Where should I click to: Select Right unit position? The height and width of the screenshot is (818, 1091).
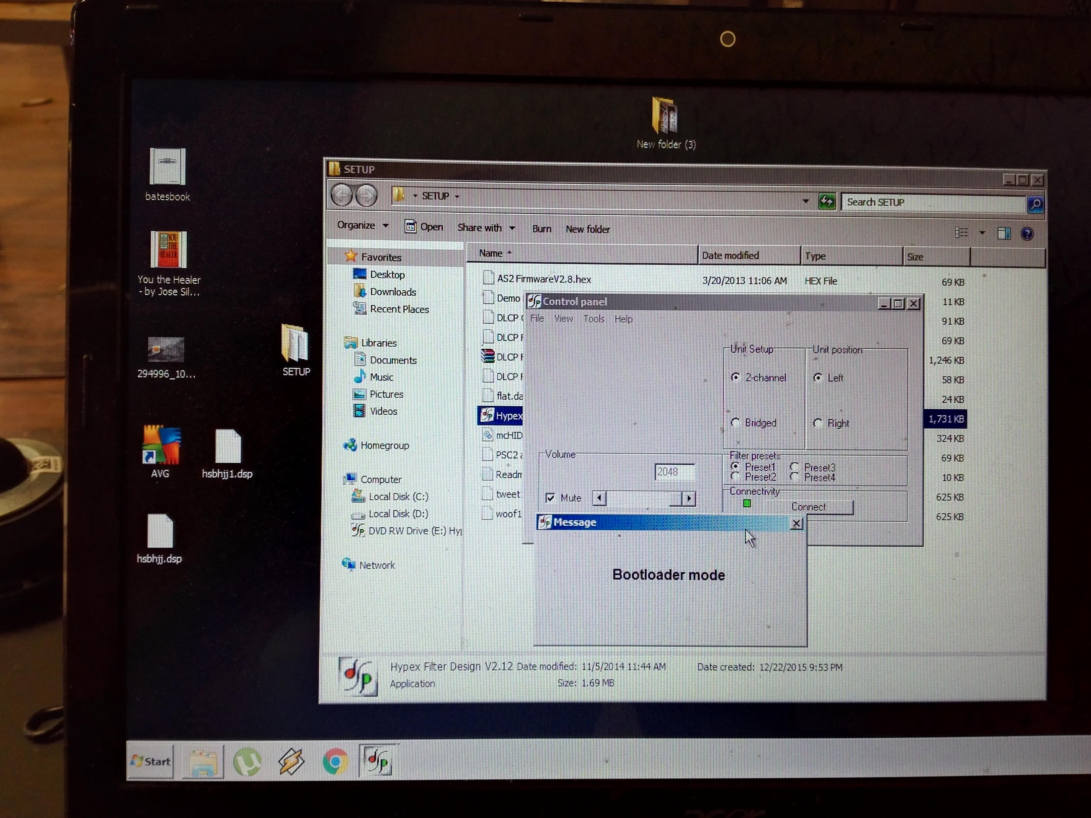[x=831, y=423]
